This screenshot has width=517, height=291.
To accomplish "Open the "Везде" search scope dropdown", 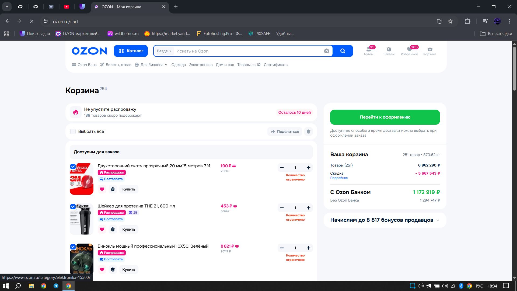I will [x=164, y=51].
